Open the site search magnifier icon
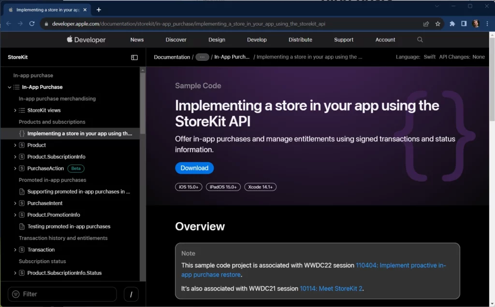 [420, 40]
